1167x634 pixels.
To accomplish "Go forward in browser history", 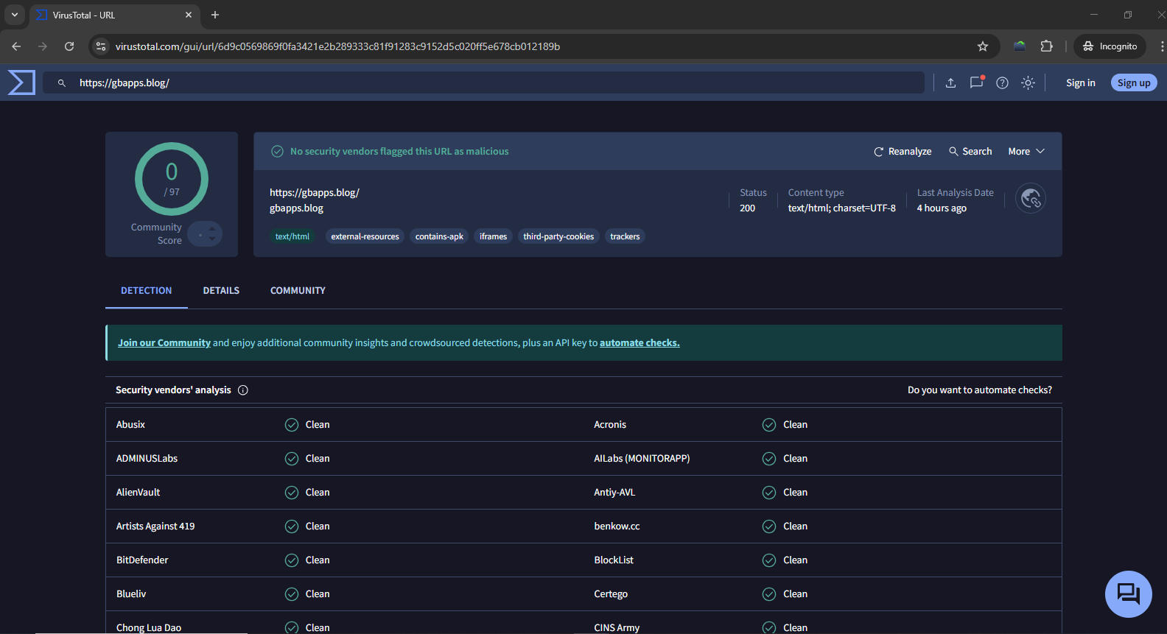I will 43,46.
